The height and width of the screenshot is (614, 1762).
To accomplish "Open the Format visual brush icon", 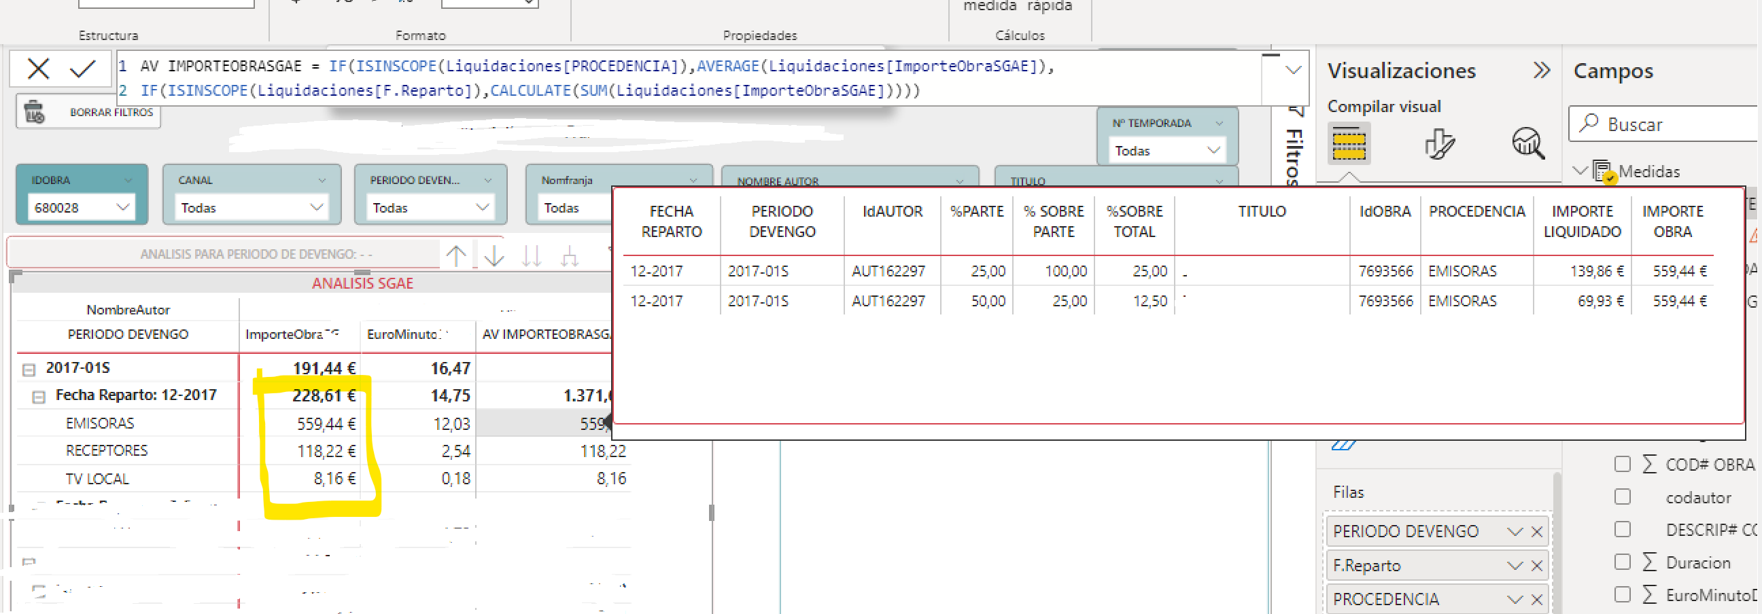I will [x=1439, y=143].
